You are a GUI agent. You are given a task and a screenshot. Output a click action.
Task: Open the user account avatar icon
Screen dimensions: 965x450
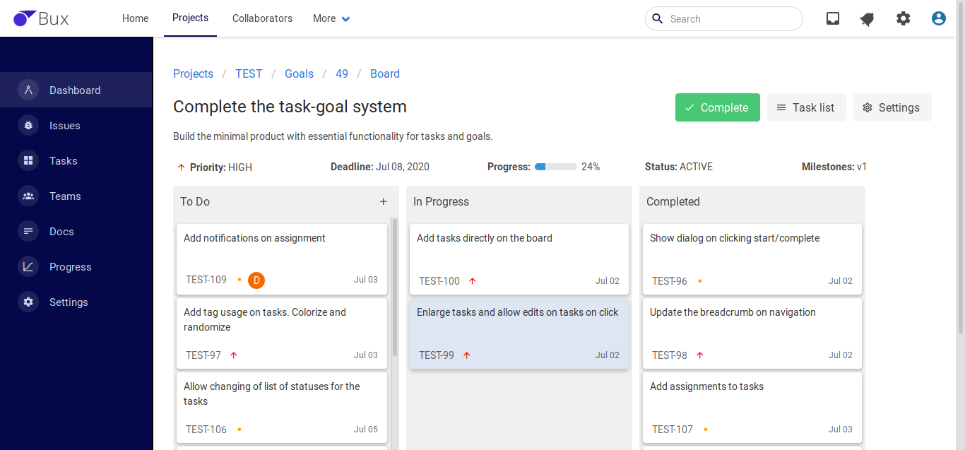[x=939, y=18]
